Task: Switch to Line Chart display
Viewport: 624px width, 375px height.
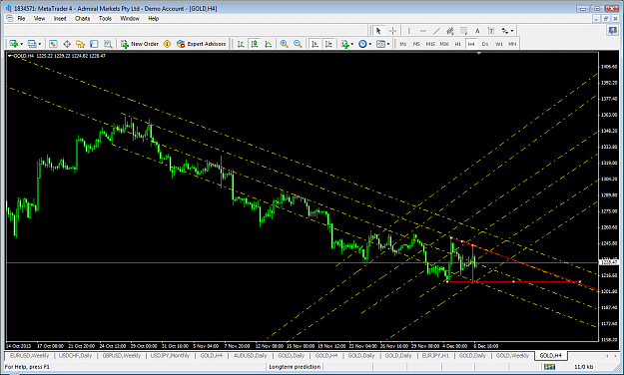Action: [269, 44]
